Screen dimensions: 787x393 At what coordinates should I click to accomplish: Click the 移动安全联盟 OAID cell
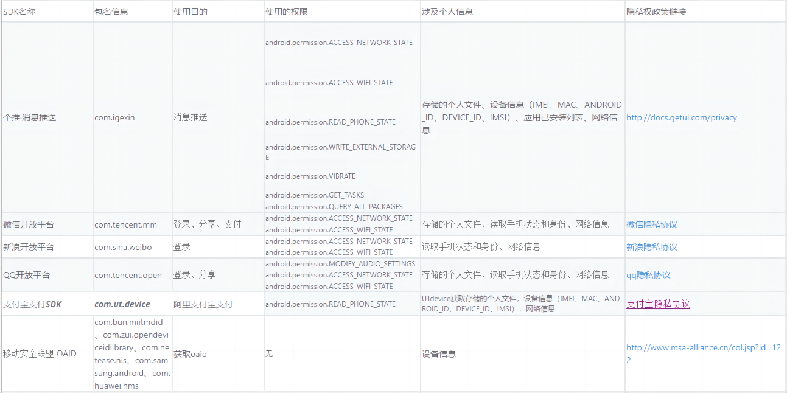(x=40, y=353)
